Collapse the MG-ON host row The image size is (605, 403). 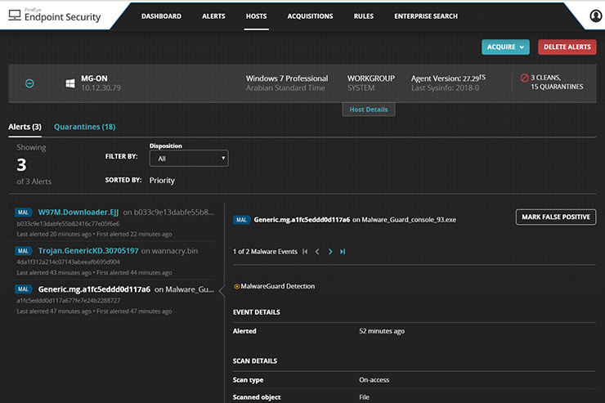[29, 83]
